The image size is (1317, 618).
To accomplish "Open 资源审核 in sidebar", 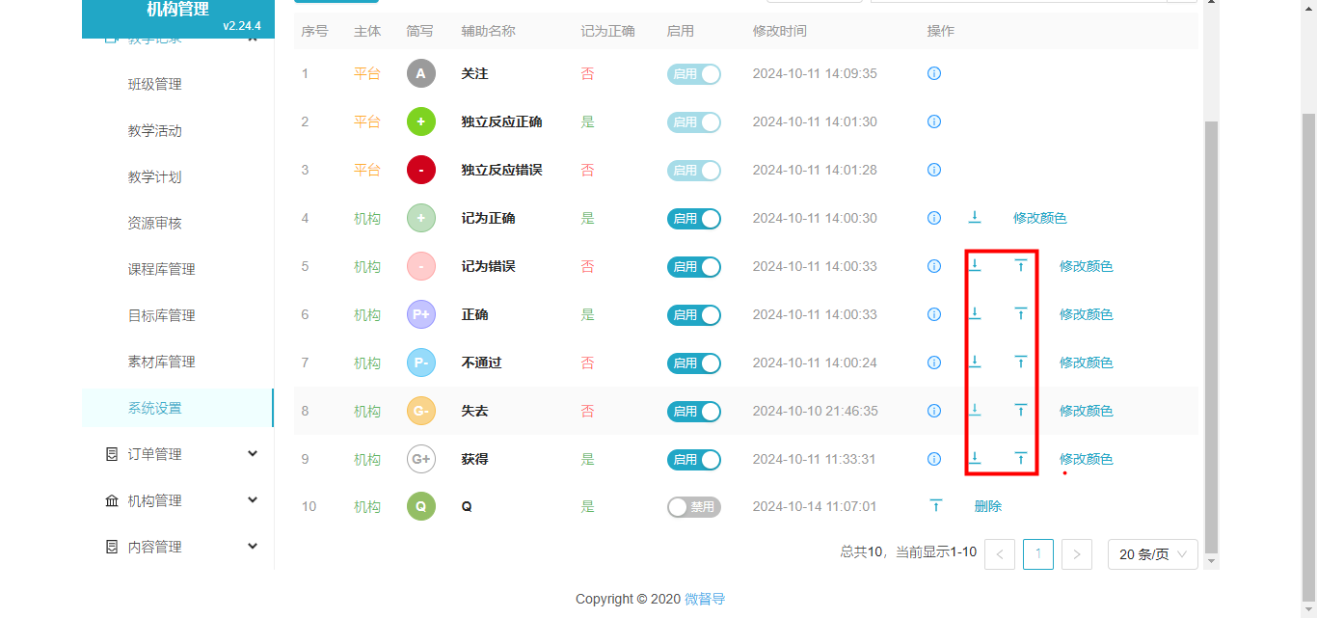I will click(155, 223).
